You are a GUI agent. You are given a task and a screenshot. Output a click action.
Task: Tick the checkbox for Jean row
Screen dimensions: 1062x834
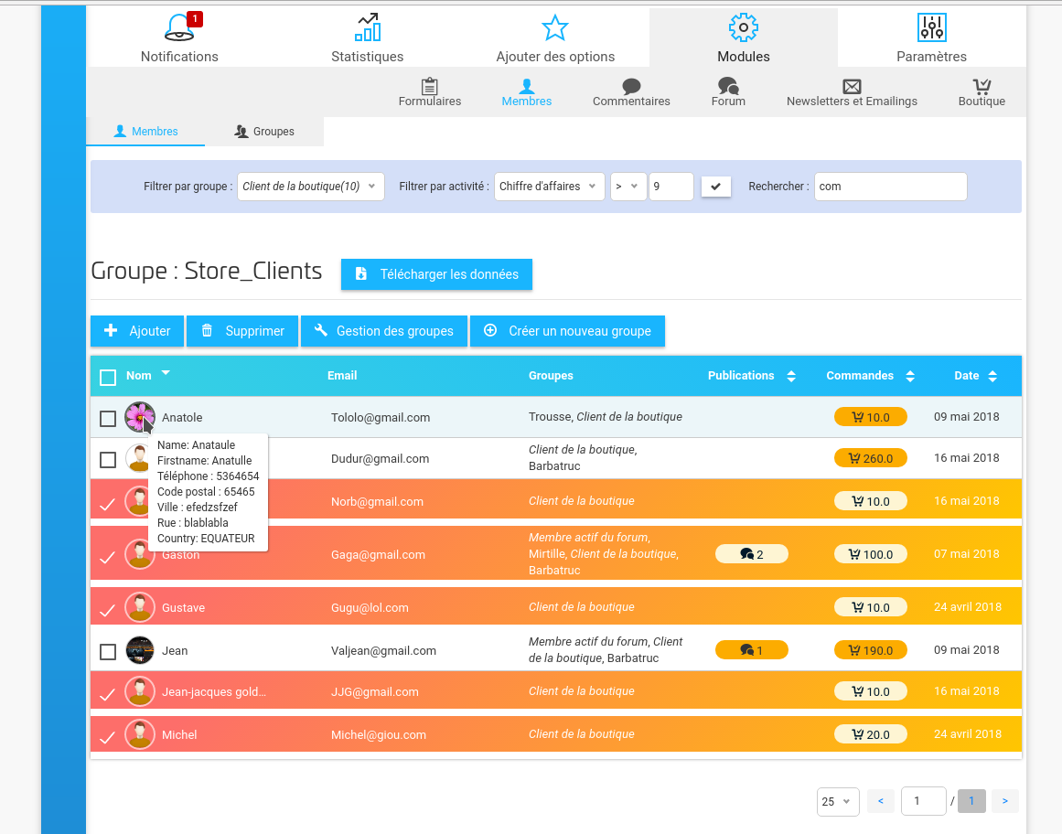108,652
